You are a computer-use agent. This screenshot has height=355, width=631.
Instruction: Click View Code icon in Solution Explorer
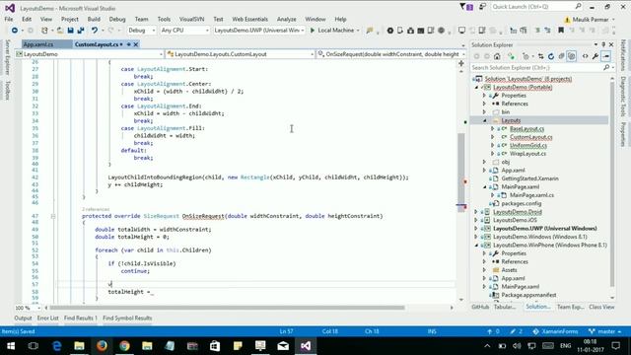click(x=585, y=56)
